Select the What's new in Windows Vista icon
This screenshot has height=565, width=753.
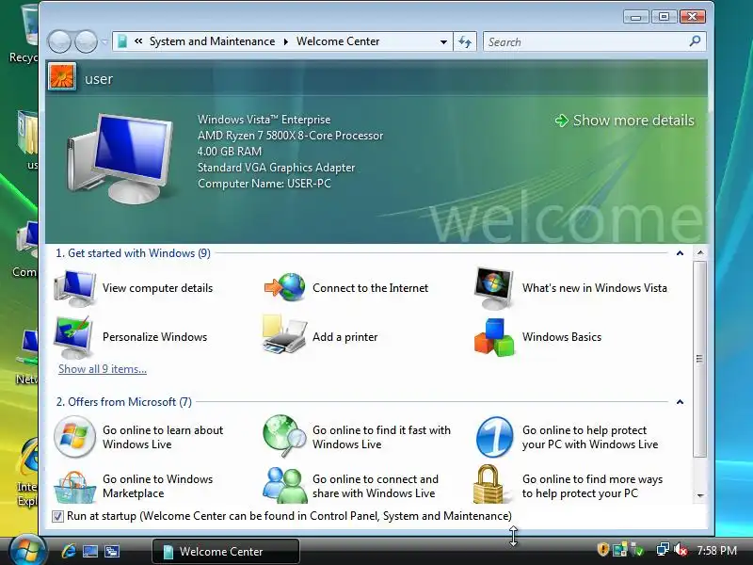(493, 288)
